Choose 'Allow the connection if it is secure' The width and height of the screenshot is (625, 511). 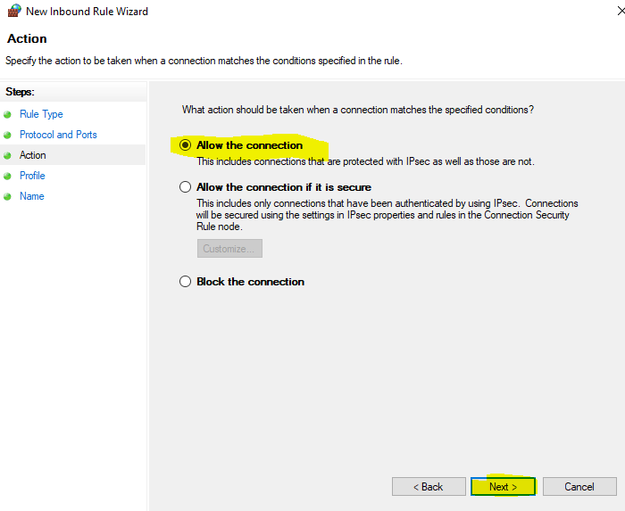[186, 187]
